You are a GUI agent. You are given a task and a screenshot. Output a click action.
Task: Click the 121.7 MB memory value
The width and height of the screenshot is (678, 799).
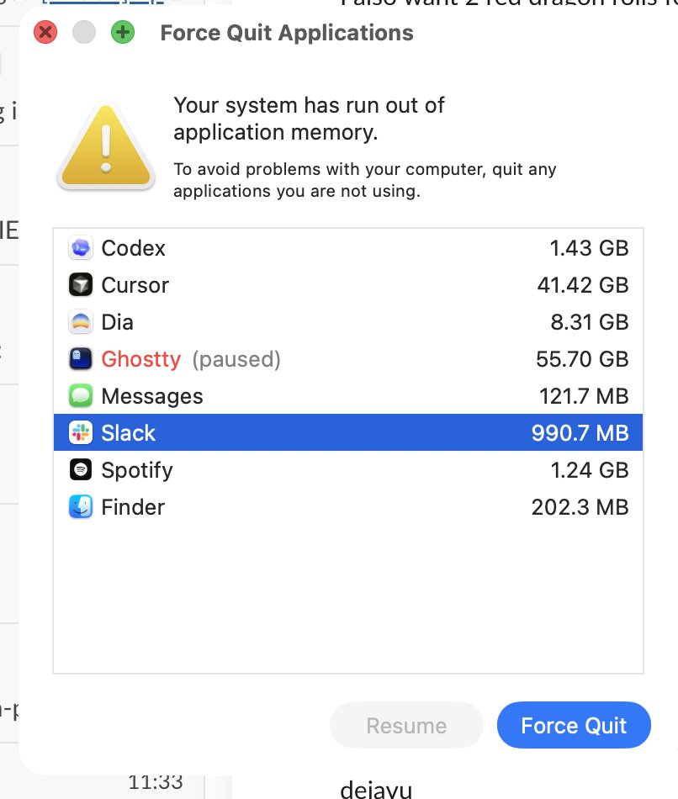(x=584, y=396)
